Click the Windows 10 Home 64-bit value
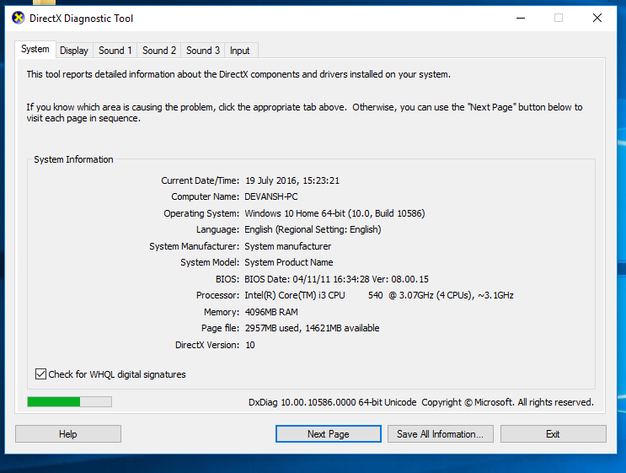The image size is (626, 473). pyautogui.click(x=334, y=213)
